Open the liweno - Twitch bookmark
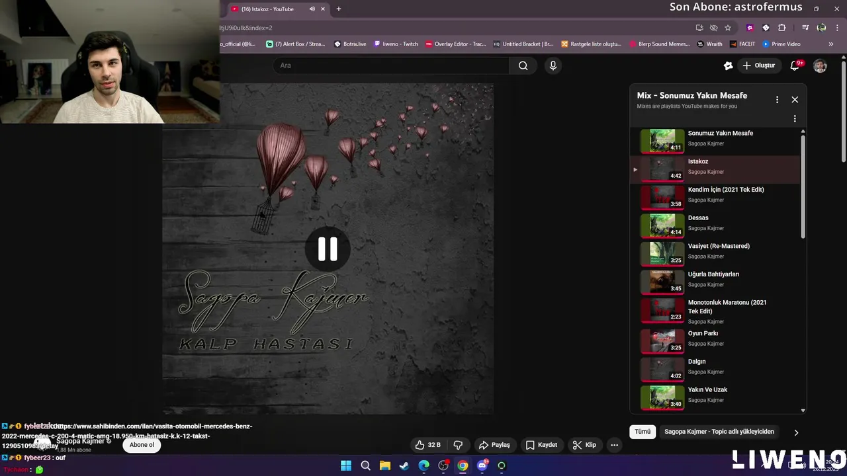Screen dimensions: 847x476 coord(396,44)
